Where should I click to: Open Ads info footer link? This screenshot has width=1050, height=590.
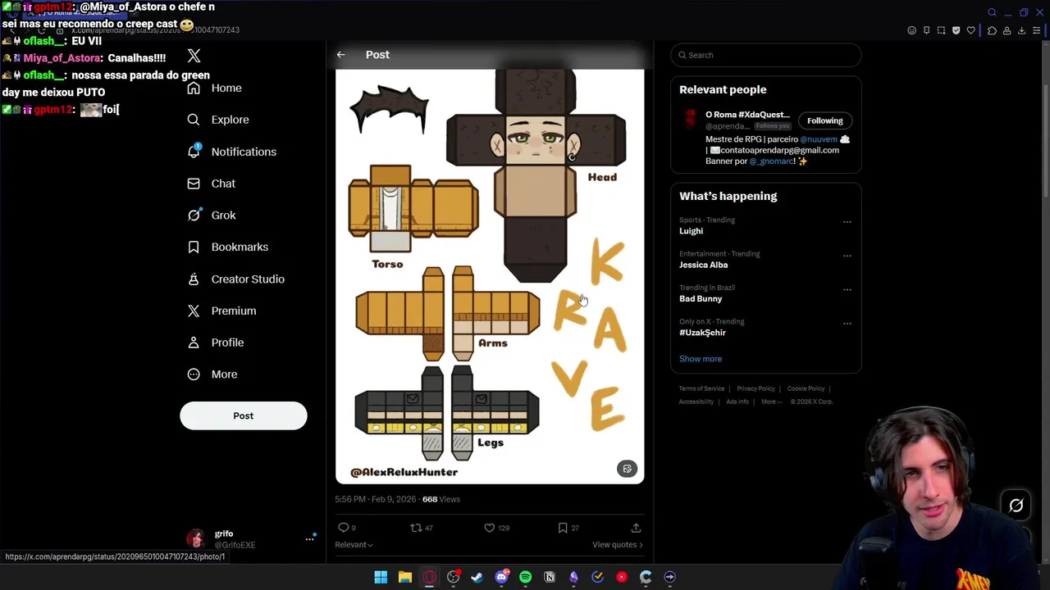737,402
